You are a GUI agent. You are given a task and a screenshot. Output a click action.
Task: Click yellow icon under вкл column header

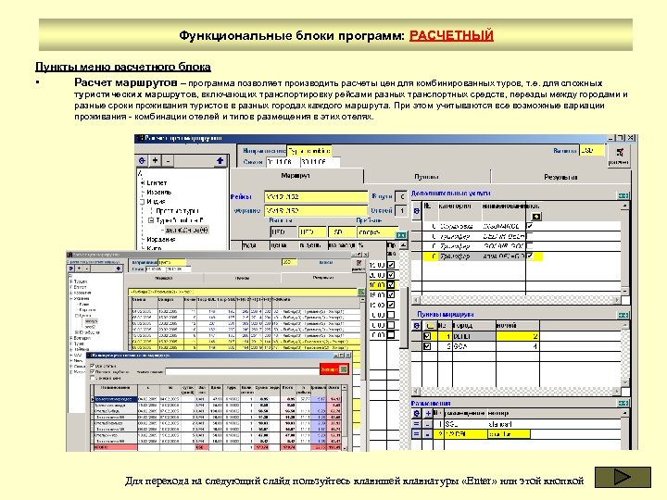536,217
